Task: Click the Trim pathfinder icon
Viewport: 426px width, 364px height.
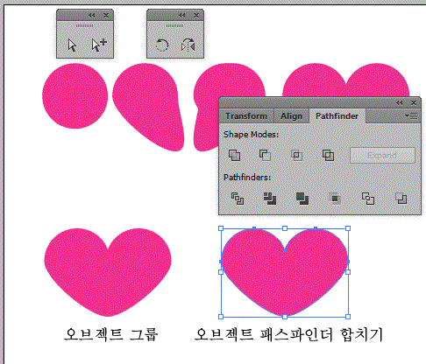Action: tap(270, 199)
